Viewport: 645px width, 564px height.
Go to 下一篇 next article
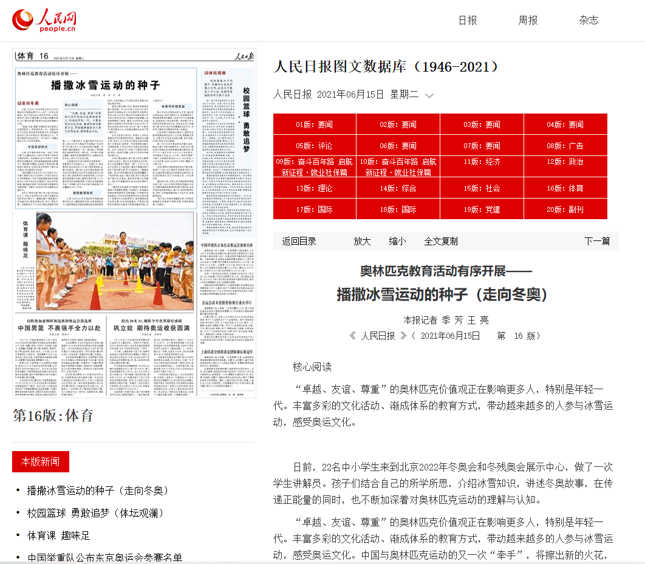[x=597, y=241]
